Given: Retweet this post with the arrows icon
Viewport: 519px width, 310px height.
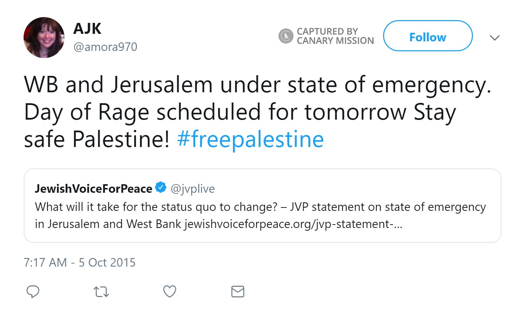Looking at the screenshot, I should [101, 292].
